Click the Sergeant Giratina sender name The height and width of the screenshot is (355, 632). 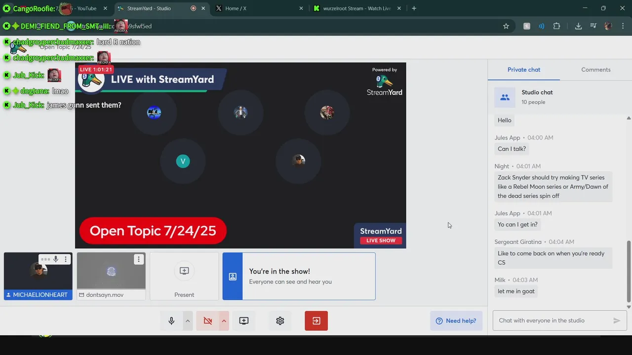(518, 242)
